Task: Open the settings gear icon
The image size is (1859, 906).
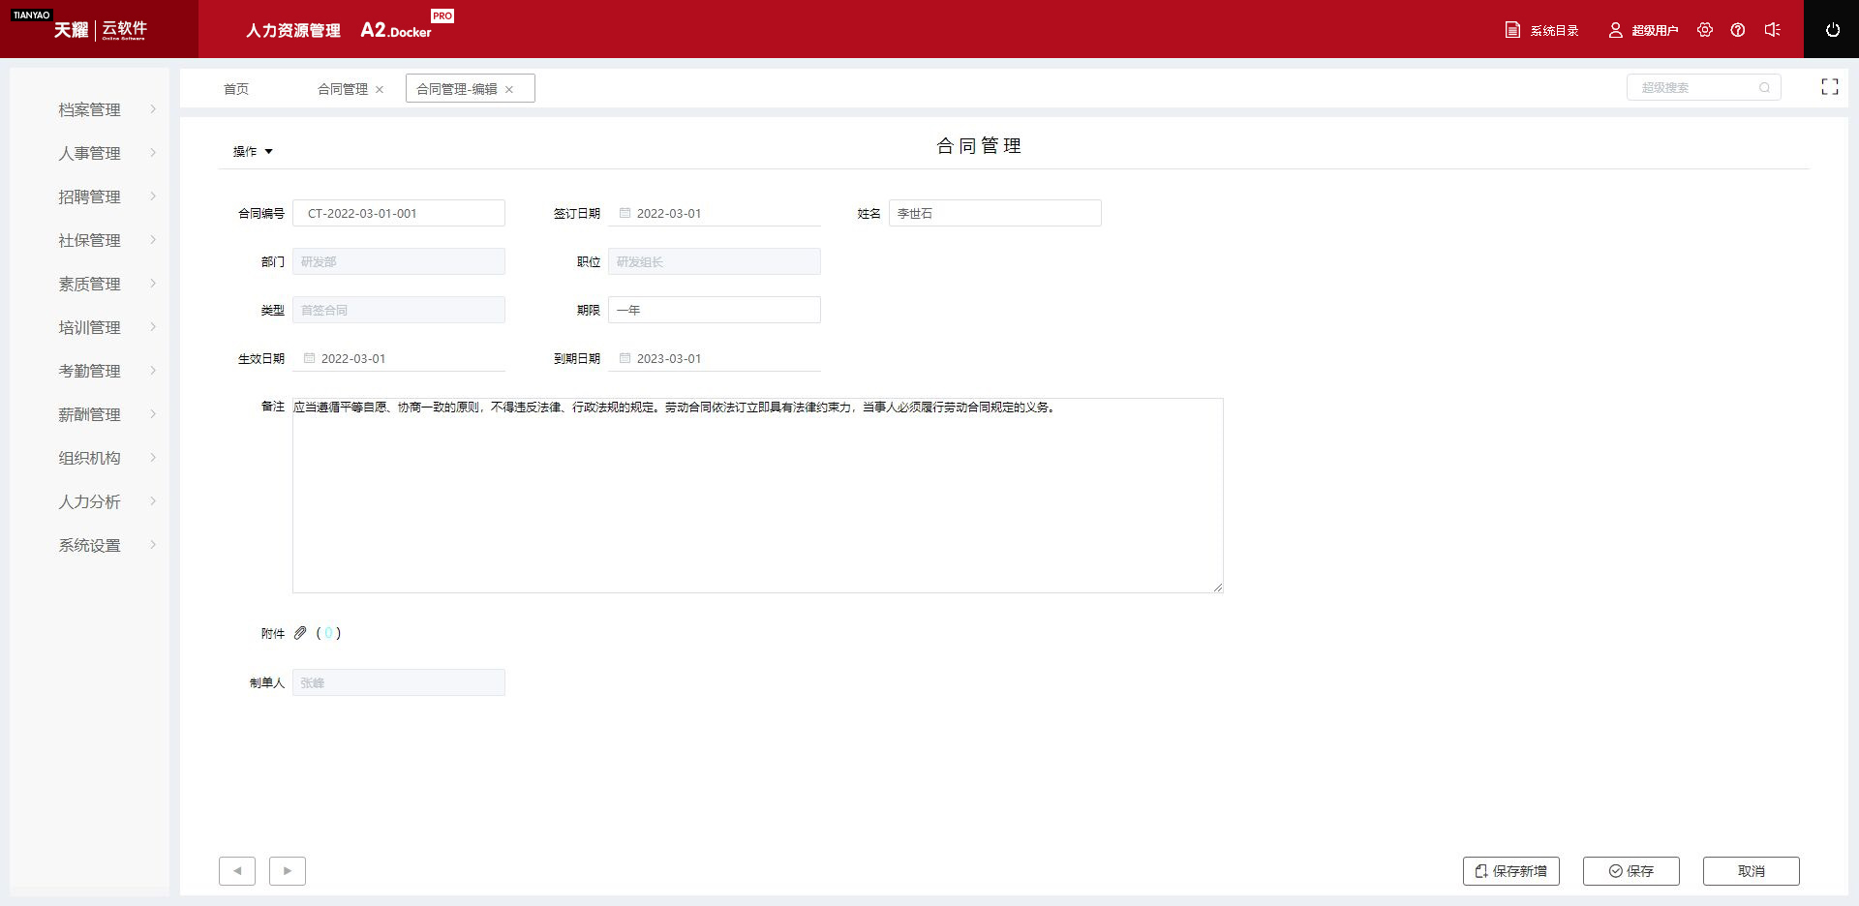Action: coord(1705,30)
